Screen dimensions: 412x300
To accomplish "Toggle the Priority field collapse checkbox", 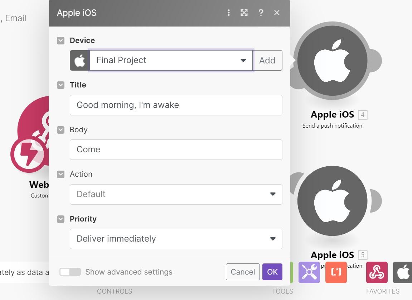I will [x=60, y=219].
